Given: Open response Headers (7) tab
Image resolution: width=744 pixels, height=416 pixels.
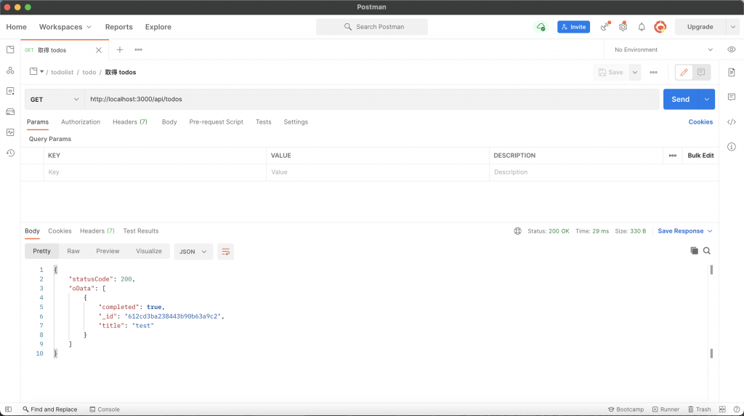Looking at the screenshot, I should point(97,231).
